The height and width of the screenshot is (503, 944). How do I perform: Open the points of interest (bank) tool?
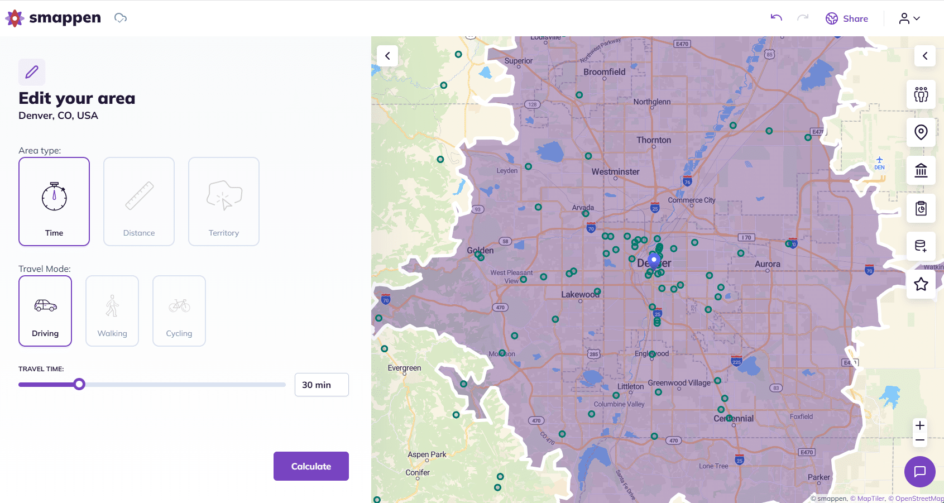(x=921, y=170)
